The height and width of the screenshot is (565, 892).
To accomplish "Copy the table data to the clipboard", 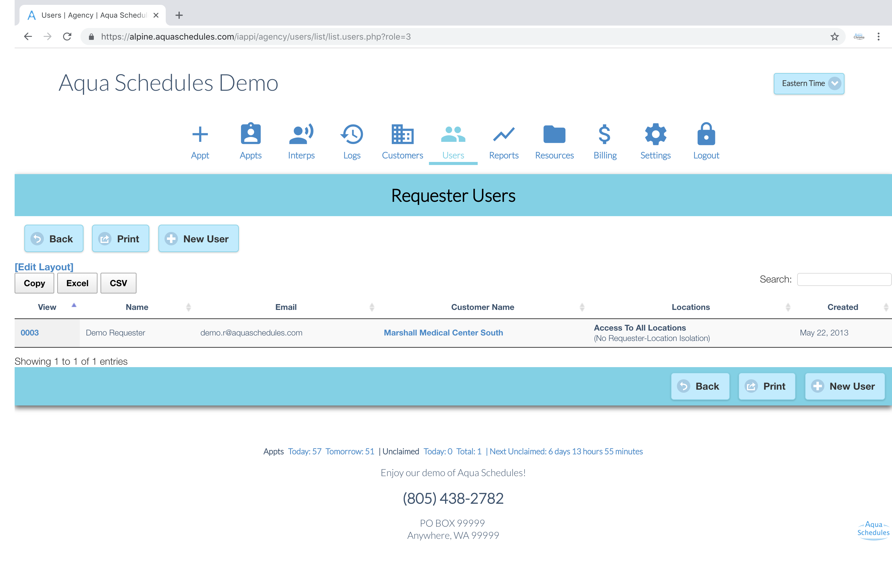I will pyautogui.click(x=34, y=283).
